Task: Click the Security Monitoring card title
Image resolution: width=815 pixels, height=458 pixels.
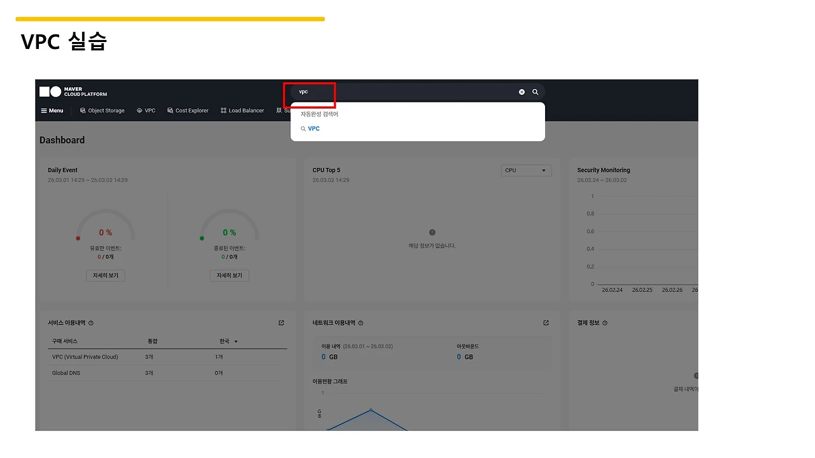Action: [x=604, y=170]
